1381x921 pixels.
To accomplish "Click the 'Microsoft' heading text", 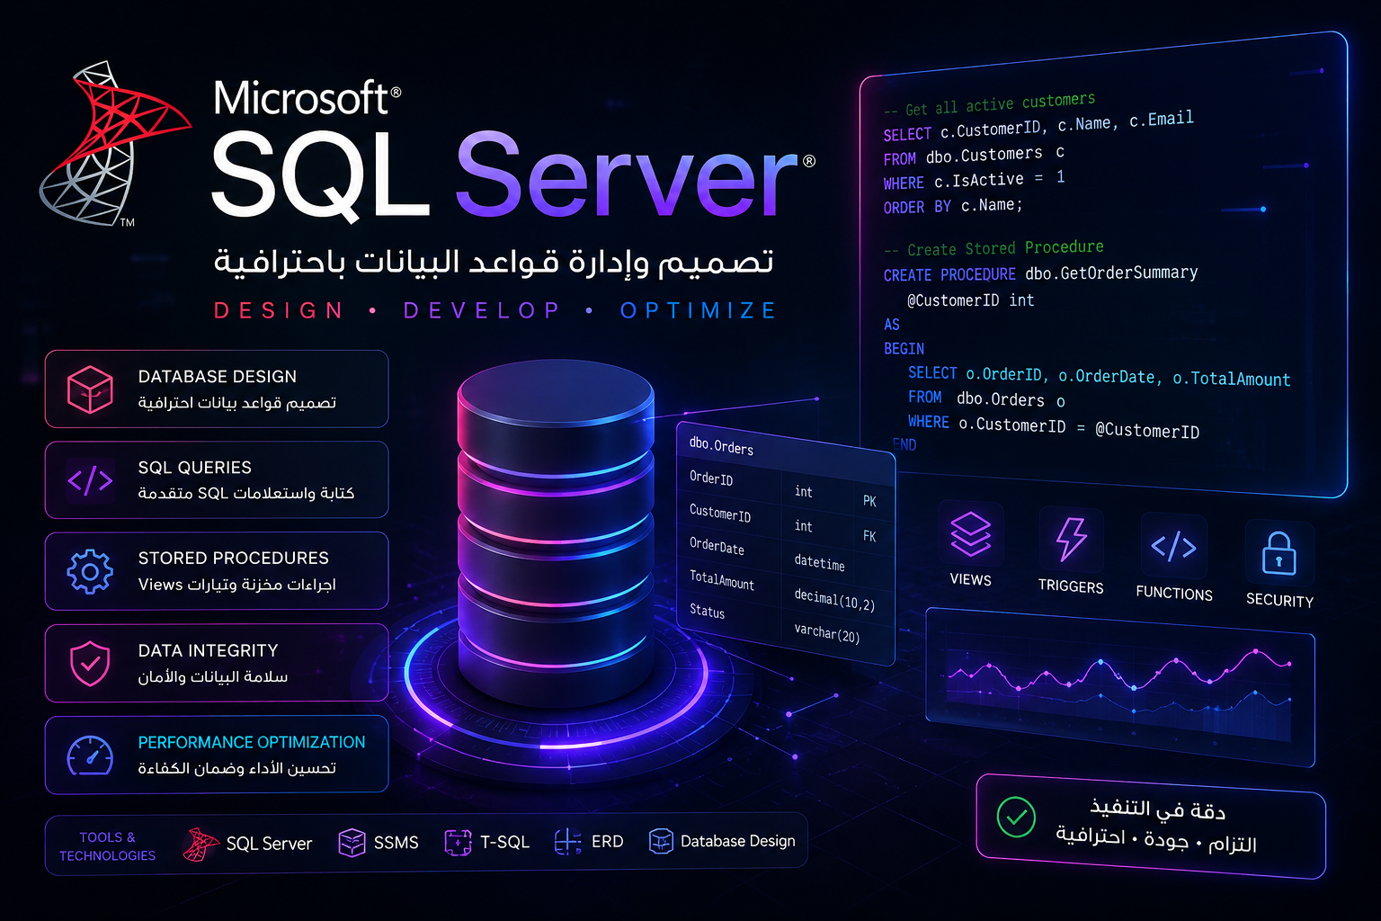I will [x=302, y=98].
